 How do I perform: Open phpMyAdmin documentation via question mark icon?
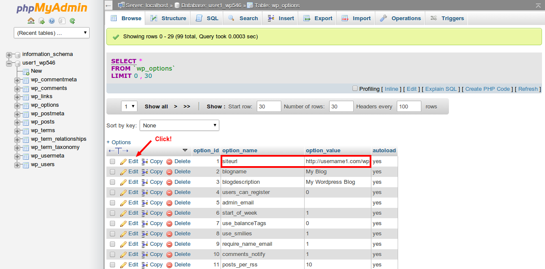tap(51, 20)
